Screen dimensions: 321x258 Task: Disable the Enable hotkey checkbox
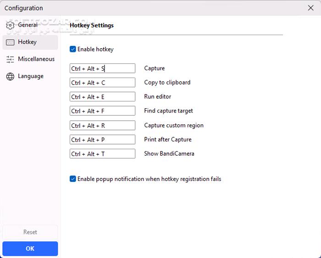[x=73, y=49]
